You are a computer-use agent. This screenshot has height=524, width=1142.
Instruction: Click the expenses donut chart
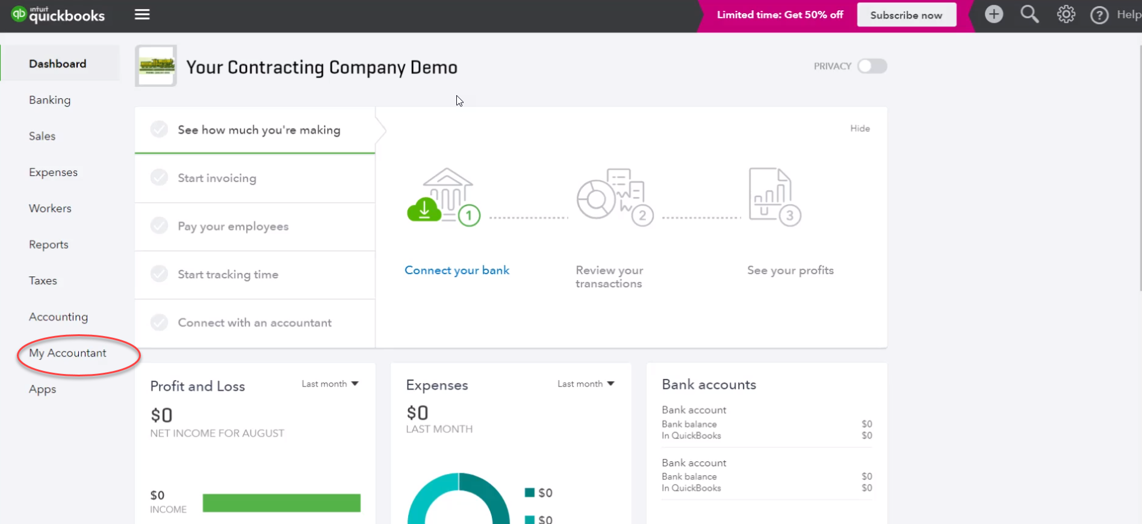(459, 499)
